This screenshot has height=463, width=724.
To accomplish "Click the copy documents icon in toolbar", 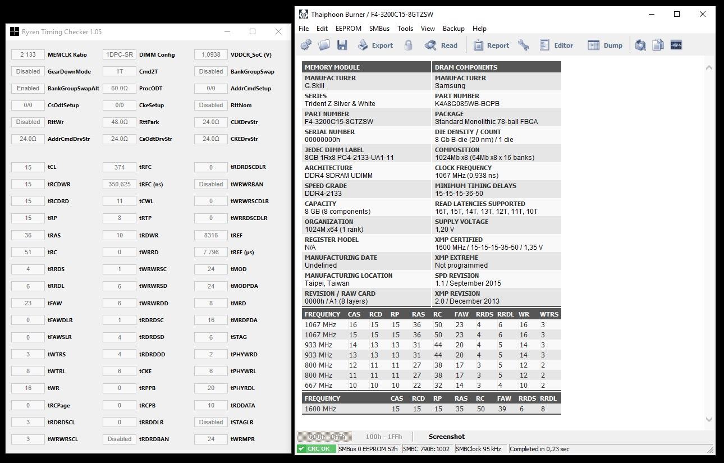I will [658, 45].
